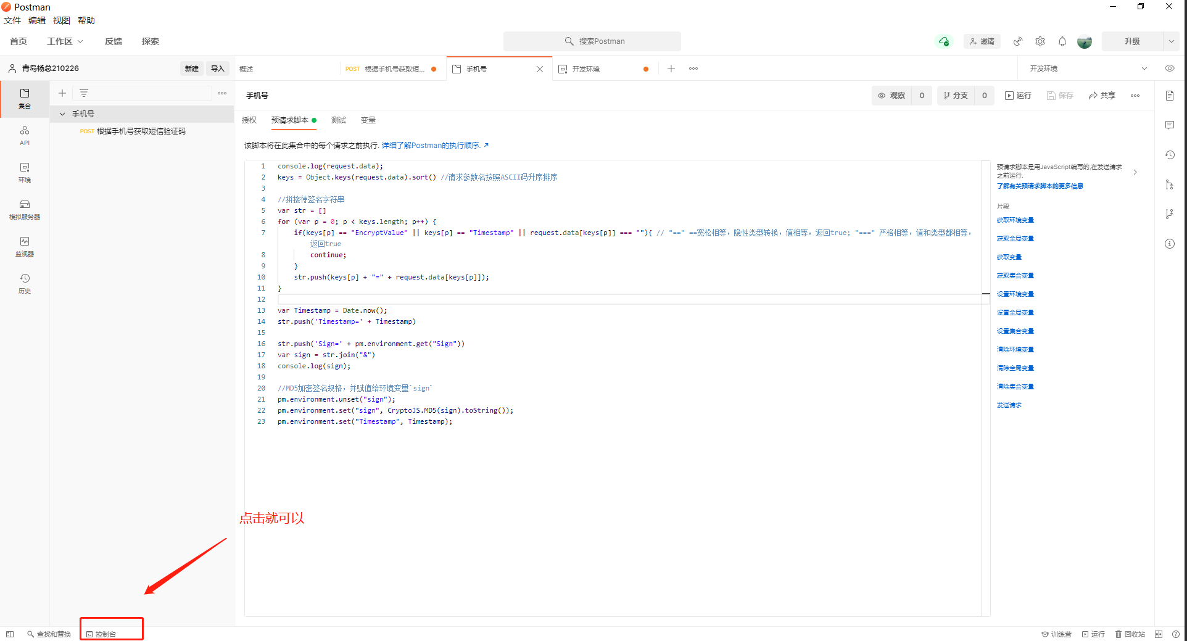
Task: Insert the 发送请求 snippet
Action: click(1009, 405)
